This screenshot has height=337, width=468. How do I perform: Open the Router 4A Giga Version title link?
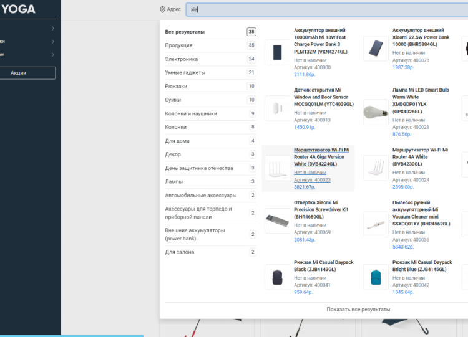click(x=321, y=157)
